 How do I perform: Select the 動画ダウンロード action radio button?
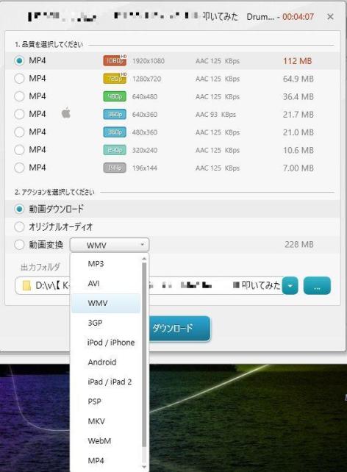[x=19, y=209]
